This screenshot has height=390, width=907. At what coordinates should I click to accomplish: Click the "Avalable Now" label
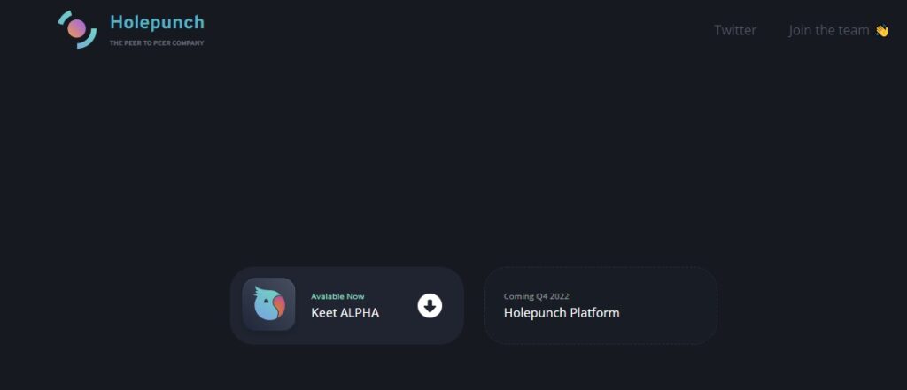(337, 296)
